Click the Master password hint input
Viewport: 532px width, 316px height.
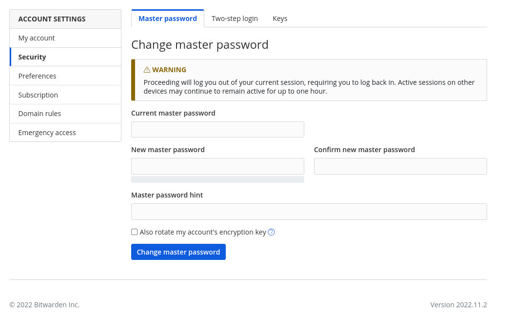point(309,212)
